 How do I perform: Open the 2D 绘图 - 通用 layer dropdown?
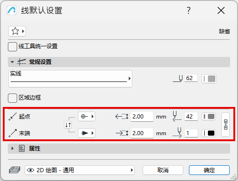pos(80,170)
